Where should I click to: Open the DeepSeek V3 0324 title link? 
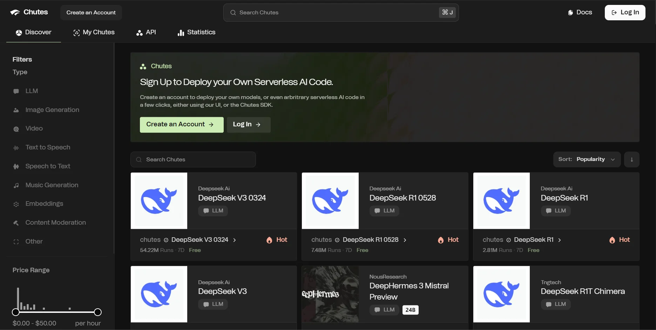tap(232, 198)
